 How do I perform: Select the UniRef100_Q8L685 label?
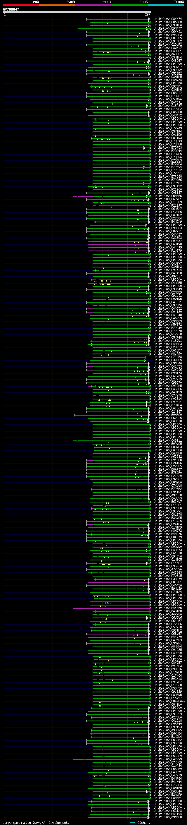tap(168, 38)
